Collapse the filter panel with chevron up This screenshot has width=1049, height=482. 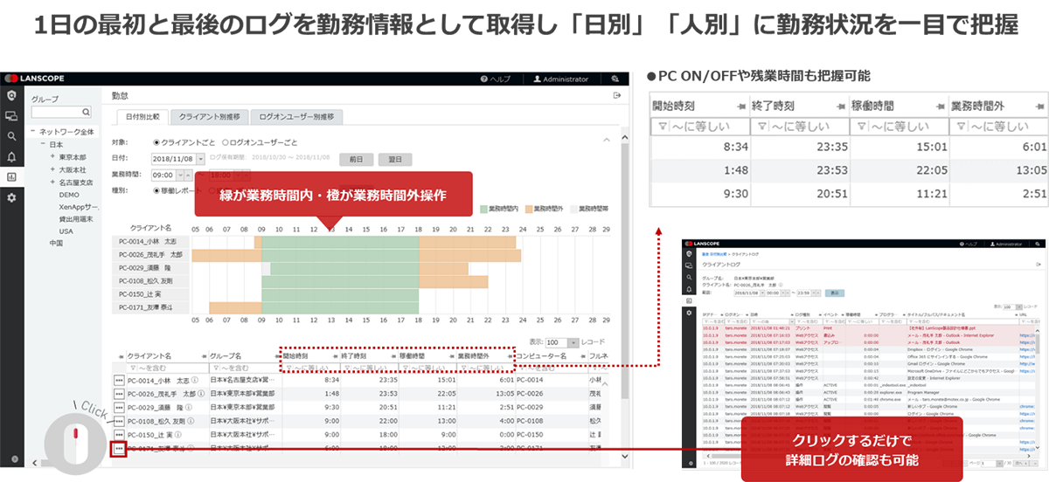tap(608, 139)
